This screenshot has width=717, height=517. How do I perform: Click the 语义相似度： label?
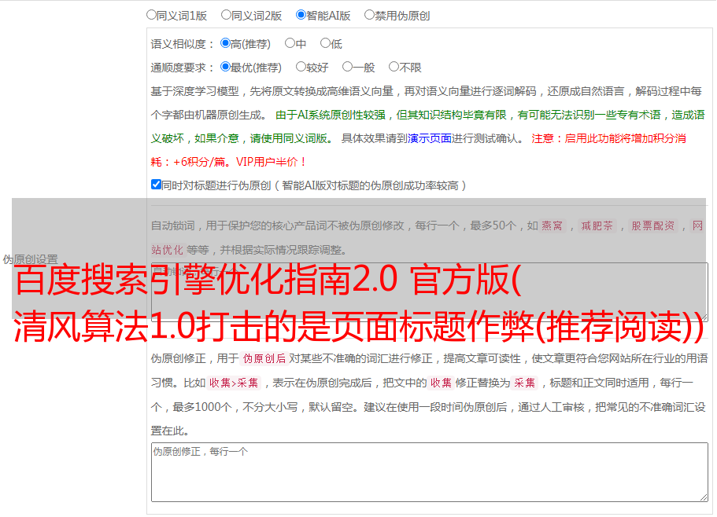point(183,44)
